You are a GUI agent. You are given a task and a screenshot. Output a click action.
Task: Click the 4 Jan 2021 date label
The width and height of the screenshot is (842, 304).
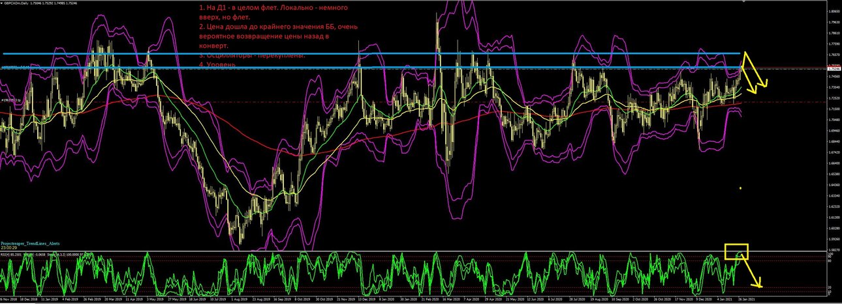pyautogui.click(x=725, y=299)
